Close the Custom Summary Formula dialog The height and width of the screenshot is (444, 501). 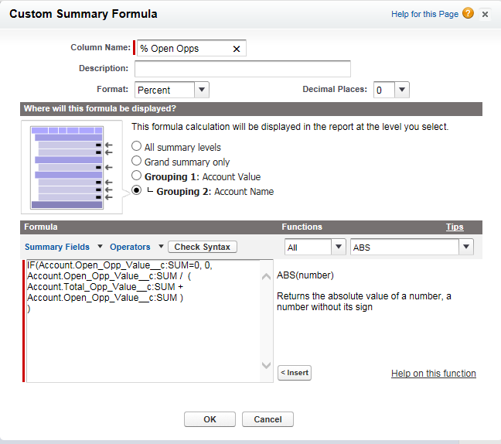click(x=485, y=14)
